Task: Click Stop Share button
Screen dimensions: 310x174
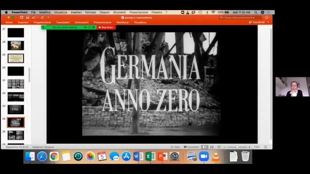Action: (106, 28)
